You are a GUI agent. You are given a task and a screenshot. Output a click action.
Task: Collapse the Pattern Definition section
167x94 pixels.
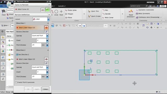click(49, 15)
